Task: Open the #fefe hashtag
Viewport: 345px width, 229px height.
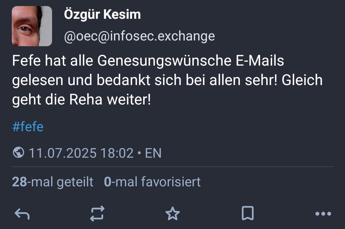Action: 28,127
